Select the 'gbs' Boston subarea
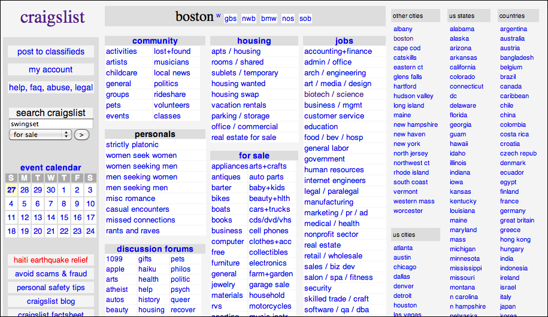Screen dimensions: 548x317 (231, 19)
